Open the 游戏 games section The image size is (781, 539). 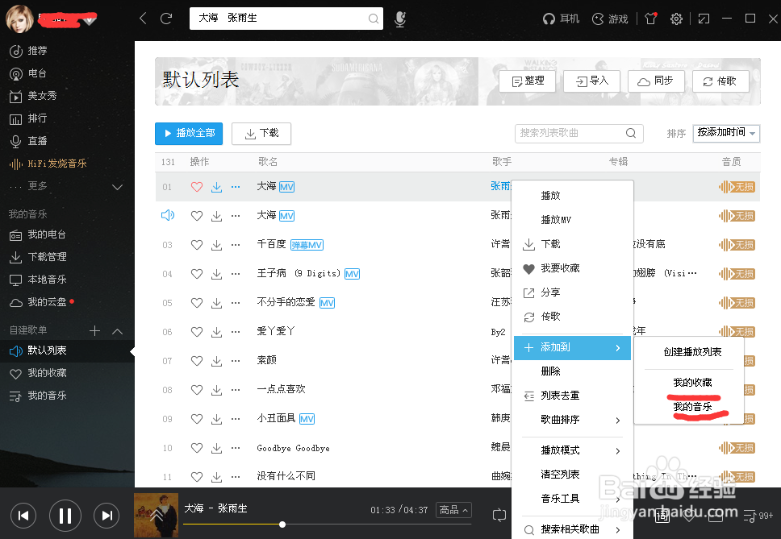click(x=610, y=19)
